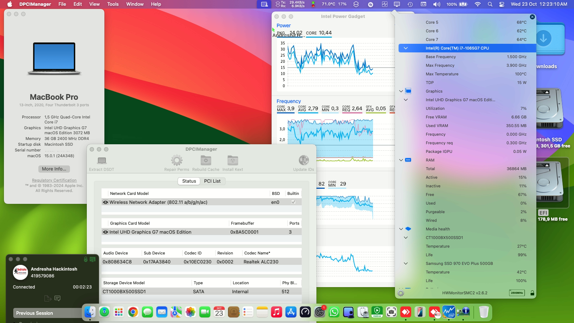Open Install Kext in DPCIManager toolbar
The width and height of the screenshot is (574, 323).
pyautogui.click(x=232, y=161)
